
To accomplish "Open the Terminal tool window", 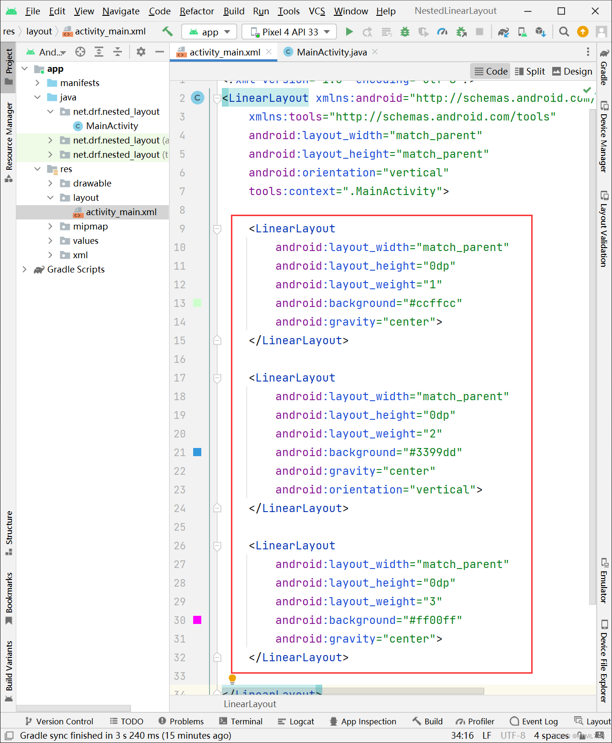I will (x=240, y=721).
